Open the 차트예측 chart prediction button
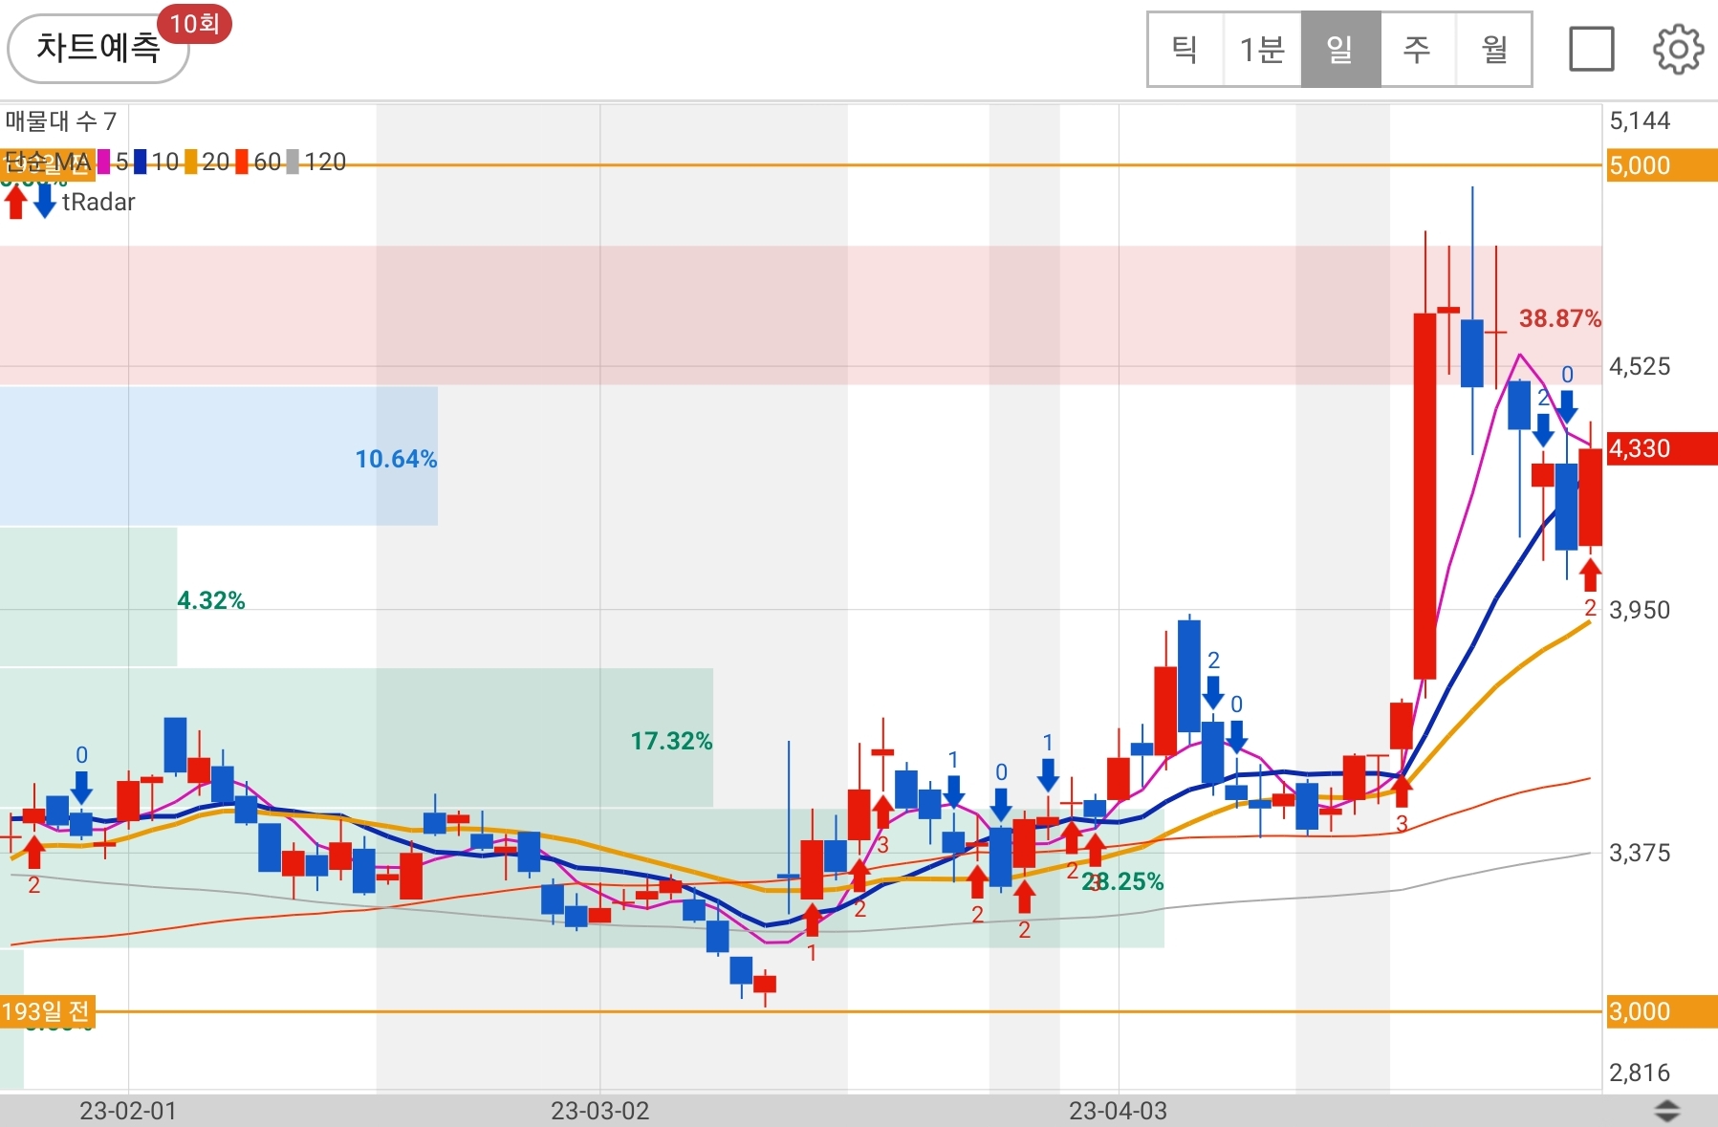This screenshot has width=1718, height=1127. 98,48
